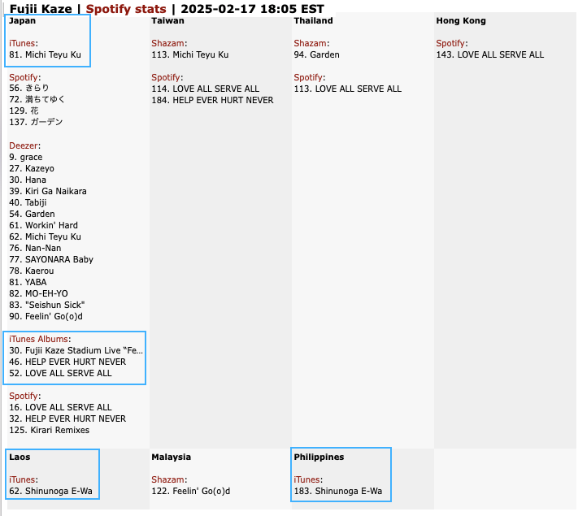Click the iTunes link under Japan
The image size is (578, 516).
tap(22, 43)
